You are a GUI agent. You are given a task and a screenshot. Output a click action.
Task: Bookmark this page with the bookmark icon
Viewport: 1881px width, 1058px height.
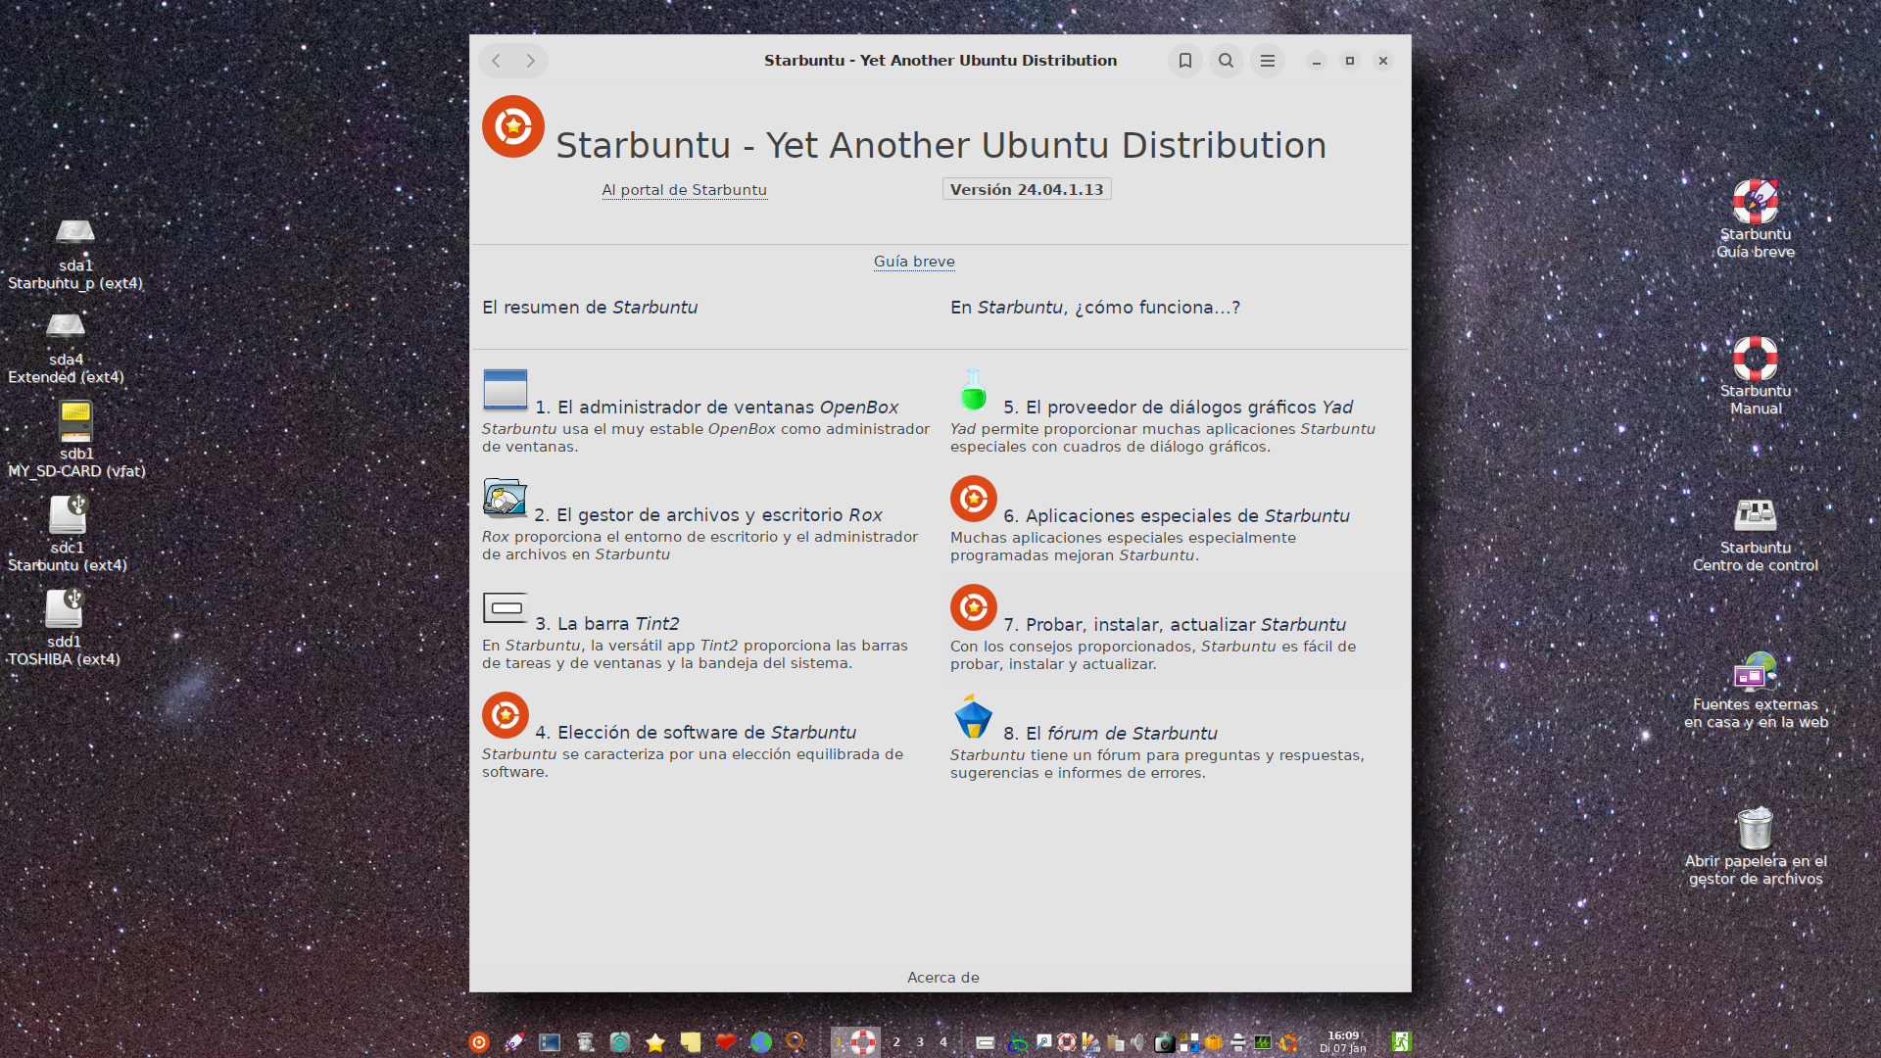[1184, 61]
